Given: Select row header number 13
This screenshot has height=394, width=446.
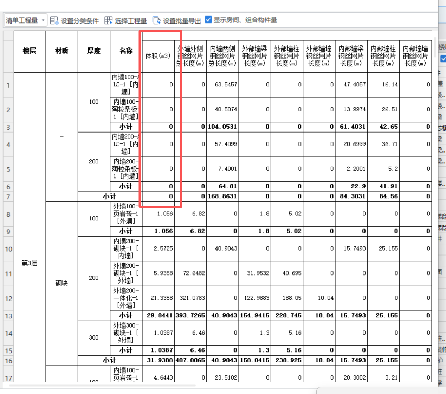Looking at the screenshot, I should point(8,316).
